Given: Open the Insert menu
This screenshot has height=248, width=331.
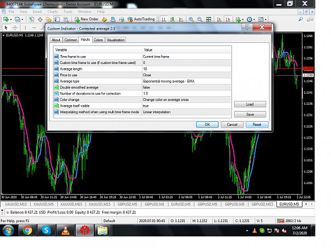Looking at the screenshot, I should 37,12.
